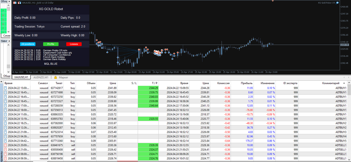Screen dimensions: 351x162
Task: Click the loss value -48.30
Action: 249,123
